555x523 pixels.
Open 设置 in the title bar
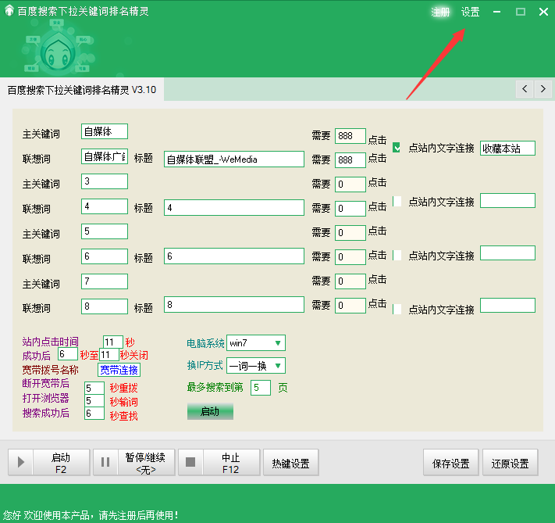(x=470, y=12)
